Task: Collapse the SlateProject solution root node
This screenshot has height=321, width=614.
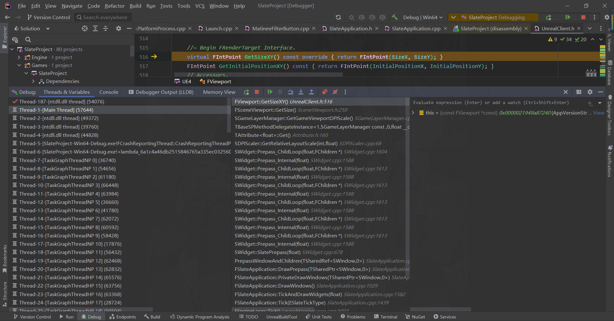Action: [x=12, y=49]
